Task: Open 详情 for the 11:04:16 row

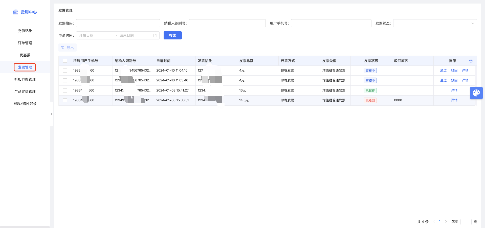Action: click(x=465, y=71)
